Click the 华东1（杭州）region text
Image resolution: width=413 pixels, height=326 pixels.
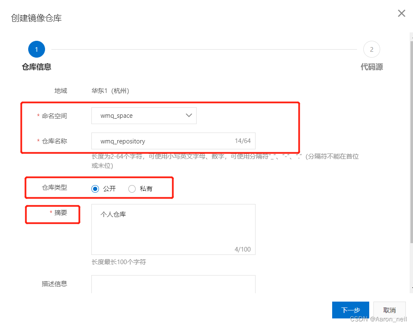pyautogui.click(x=110, y=91)
